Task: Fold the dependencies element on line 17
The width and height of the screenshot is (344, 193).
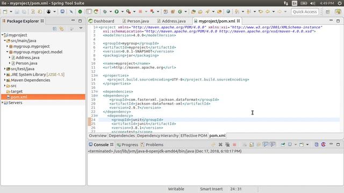Action: click(x=97, y=92)
